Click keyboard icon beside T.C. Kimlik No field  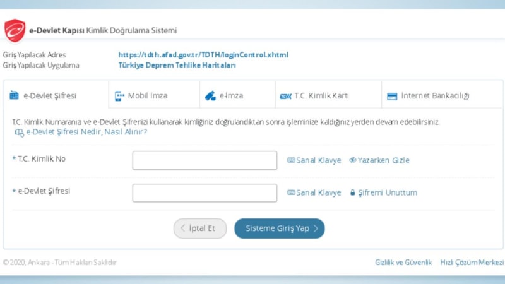pyautogui.click(x=291, y=160)
